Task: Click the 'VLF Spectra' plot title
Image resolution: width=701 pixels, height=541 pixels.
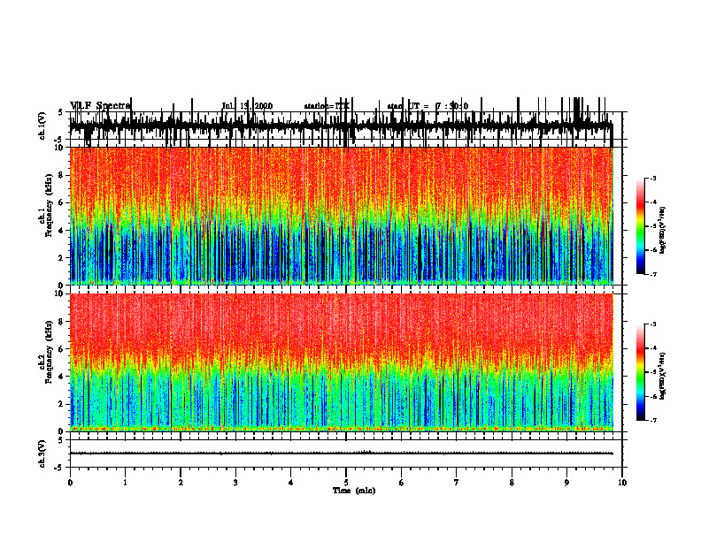Action: pyautogui.click(x=100, y=106)
